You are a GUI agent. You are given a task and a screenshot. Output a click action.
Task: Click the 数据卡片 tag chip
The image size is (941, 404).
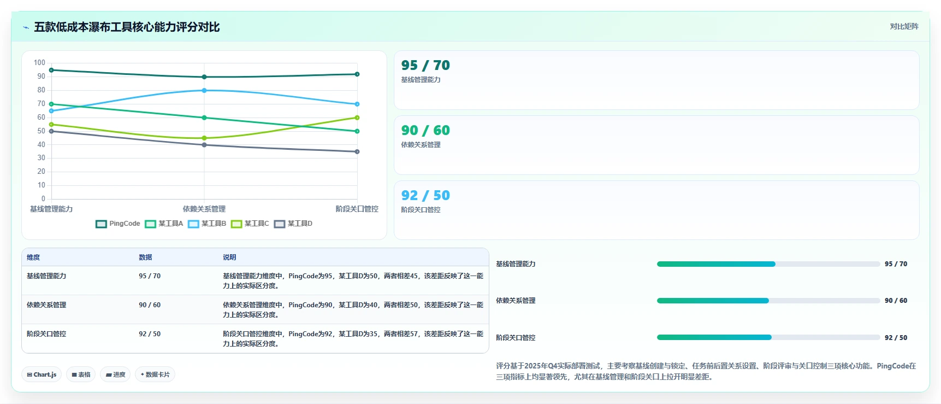click(155, 374)
